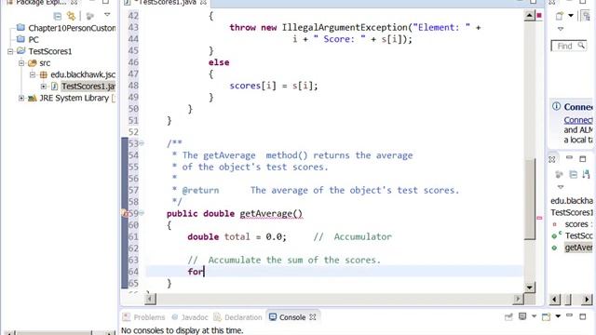Click the warning marker on line 59

tap(124, 213)
